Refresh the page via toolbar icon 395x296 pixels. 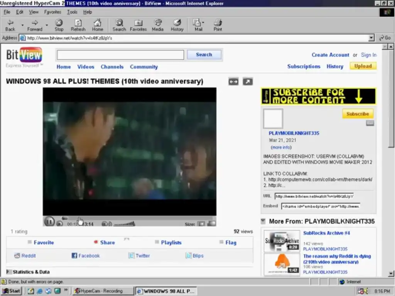coord(78,25)
